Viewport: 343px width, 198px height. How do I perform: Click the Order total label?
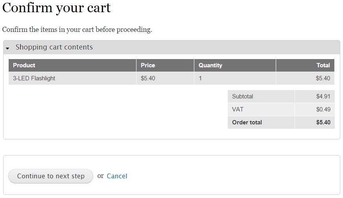click(247, 122)
